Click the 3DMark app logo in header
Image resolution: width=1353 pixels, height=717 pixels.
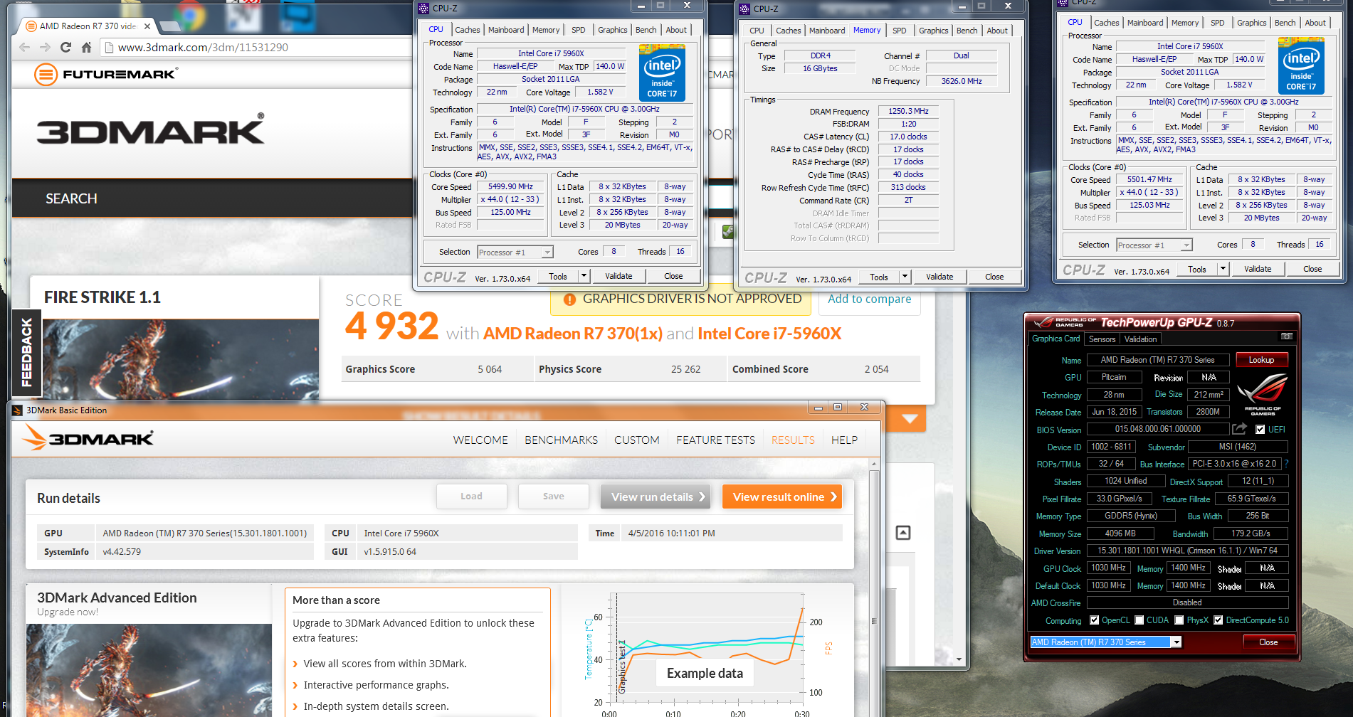[89, 437]
